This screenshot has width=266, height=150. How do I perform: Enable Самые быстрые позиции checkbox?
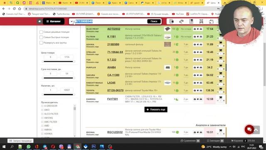click(x=41, y=37)
